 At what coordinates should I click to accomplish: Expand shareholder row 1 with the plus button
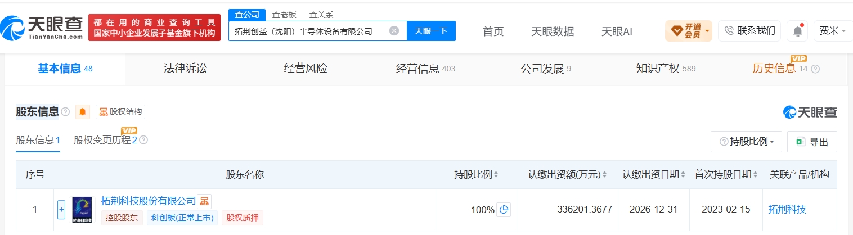[62, 210]
